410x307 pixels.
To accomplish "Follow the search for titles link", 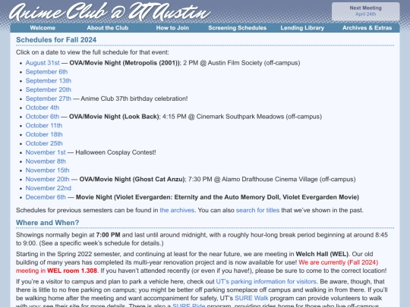I will (257, 210).
